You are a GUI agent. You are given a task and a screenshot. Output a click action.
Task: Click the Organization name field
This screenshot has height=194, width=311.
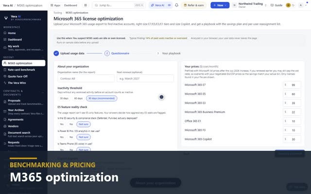(86, 79)
